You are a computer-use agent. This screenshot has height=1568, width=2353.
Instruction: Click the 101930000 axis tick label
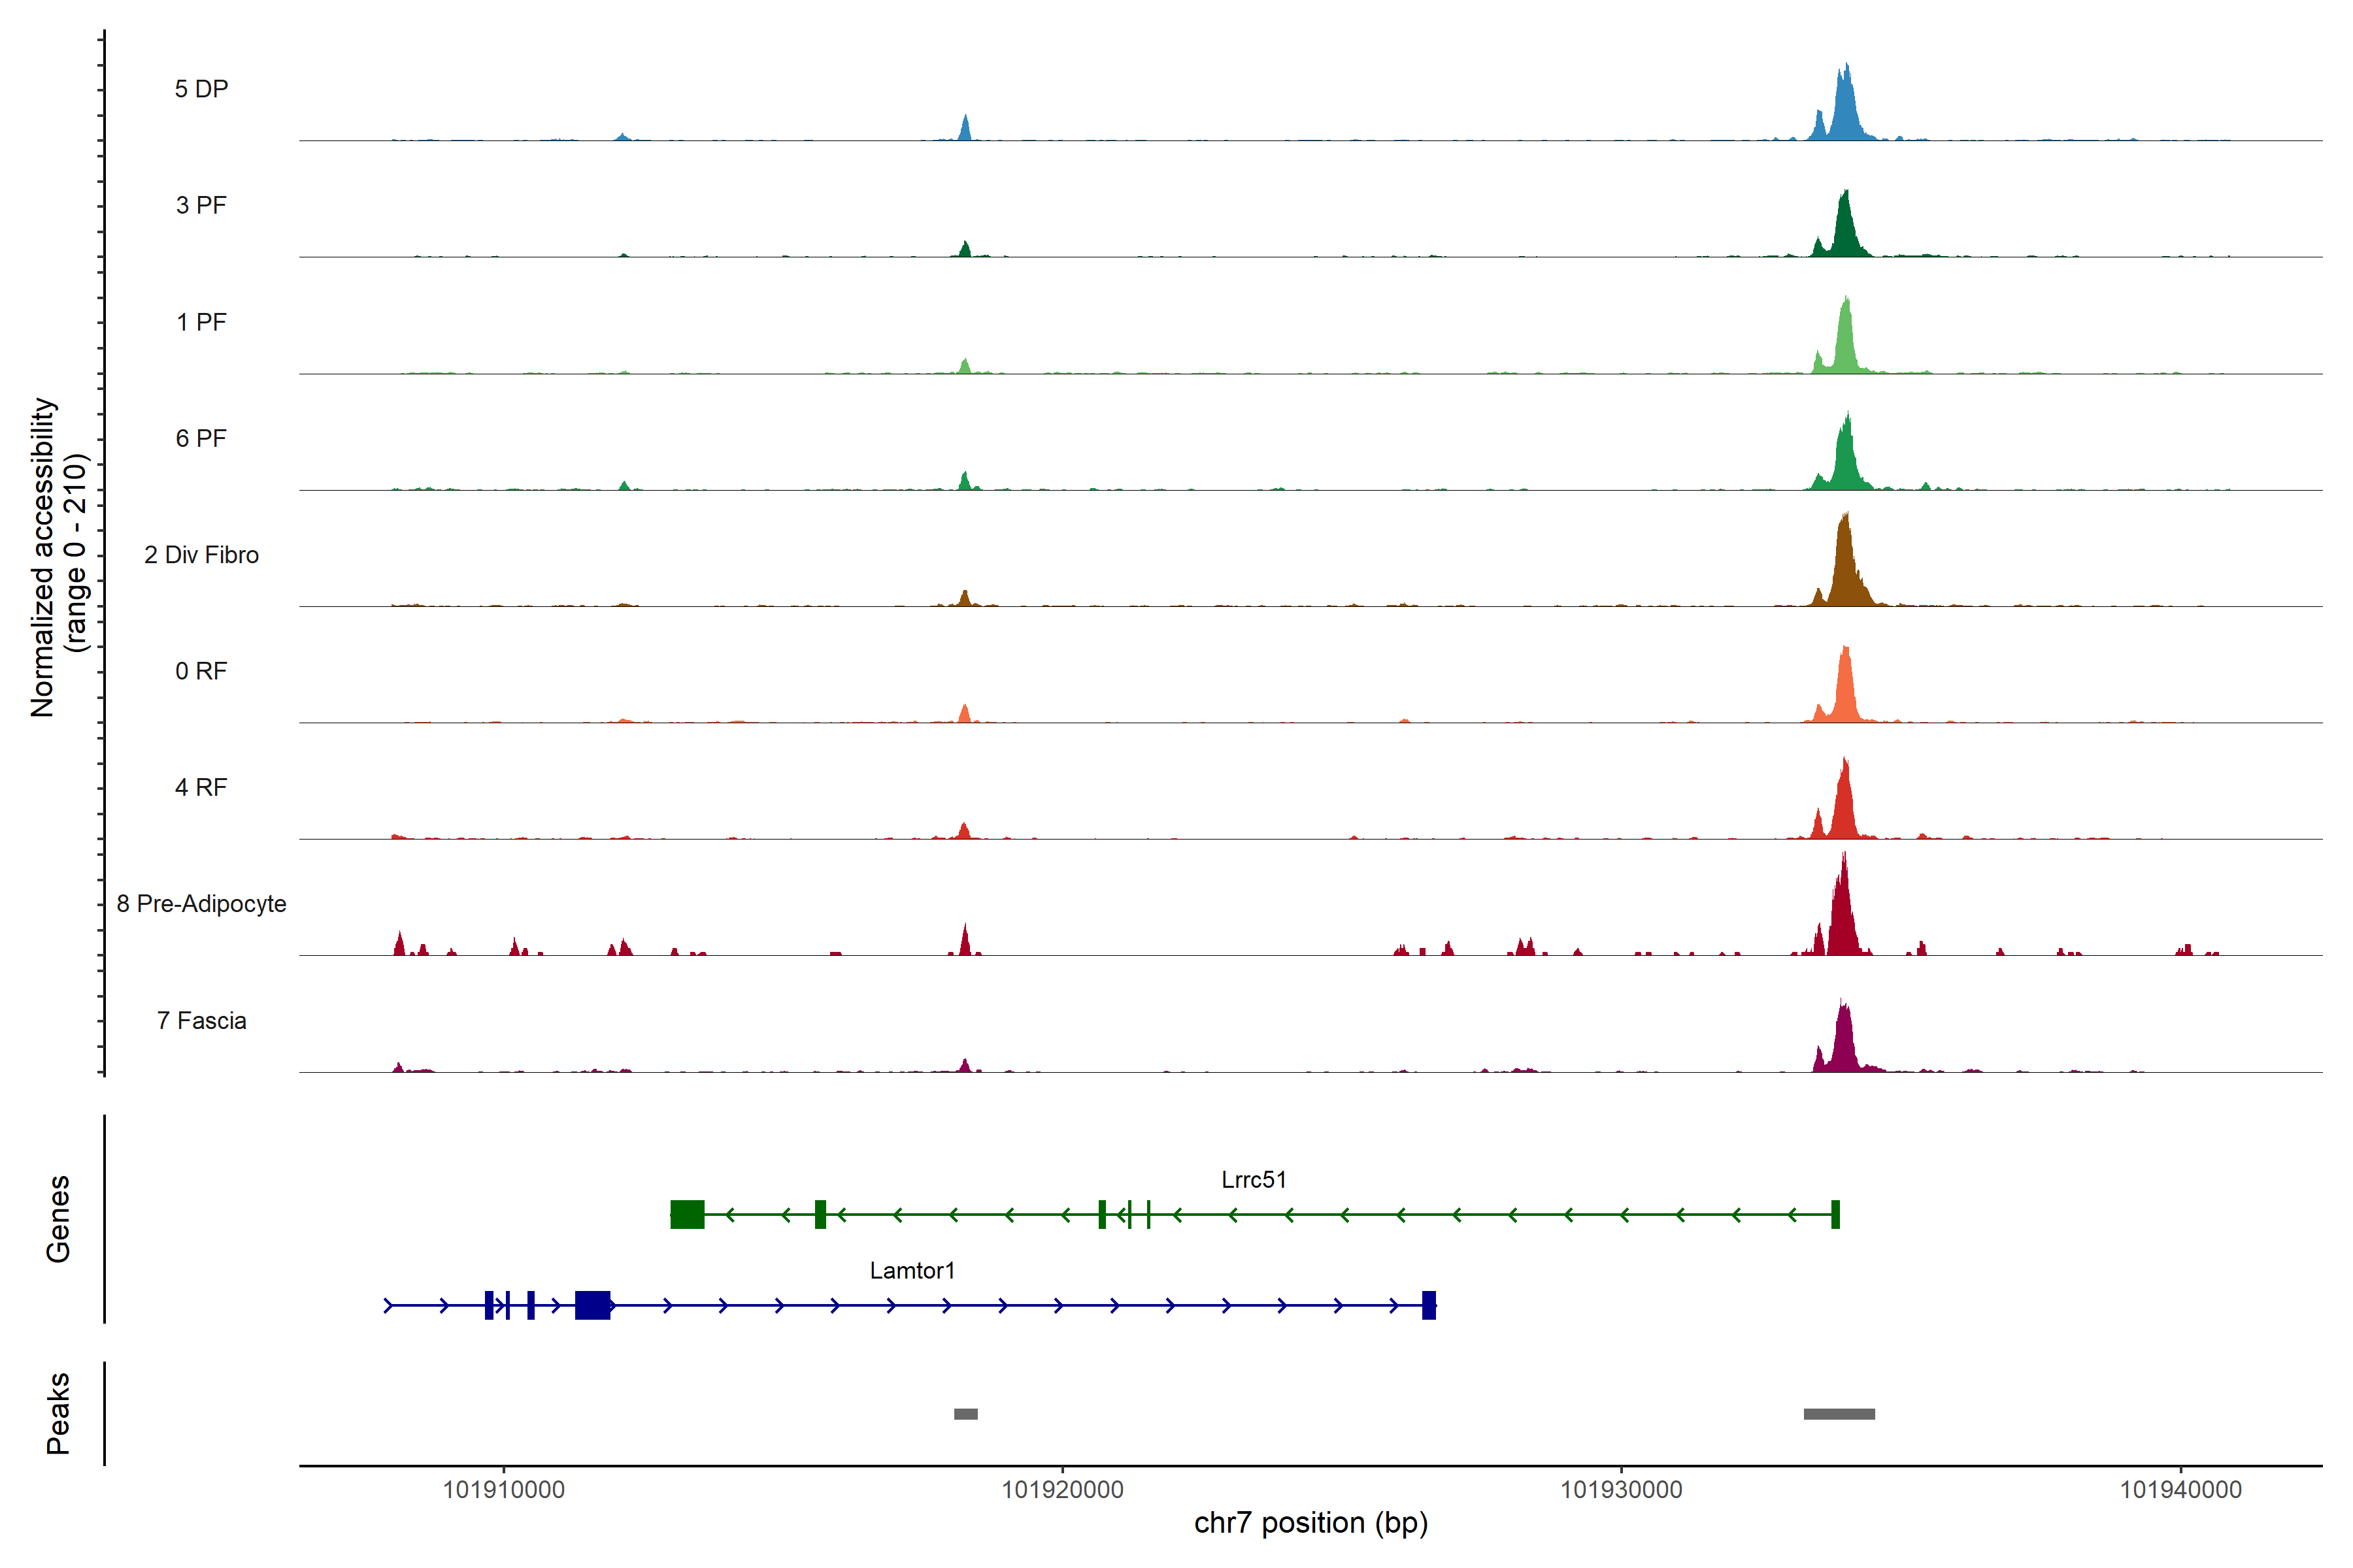point(1621,1489)
